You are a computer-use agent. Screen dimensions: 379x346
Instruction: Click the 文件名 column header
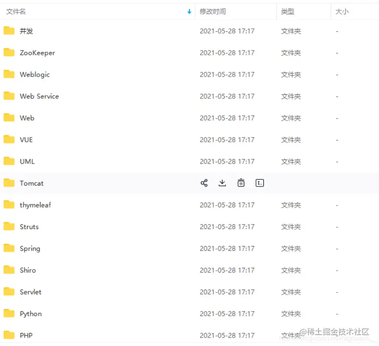[x=16, y=12]
